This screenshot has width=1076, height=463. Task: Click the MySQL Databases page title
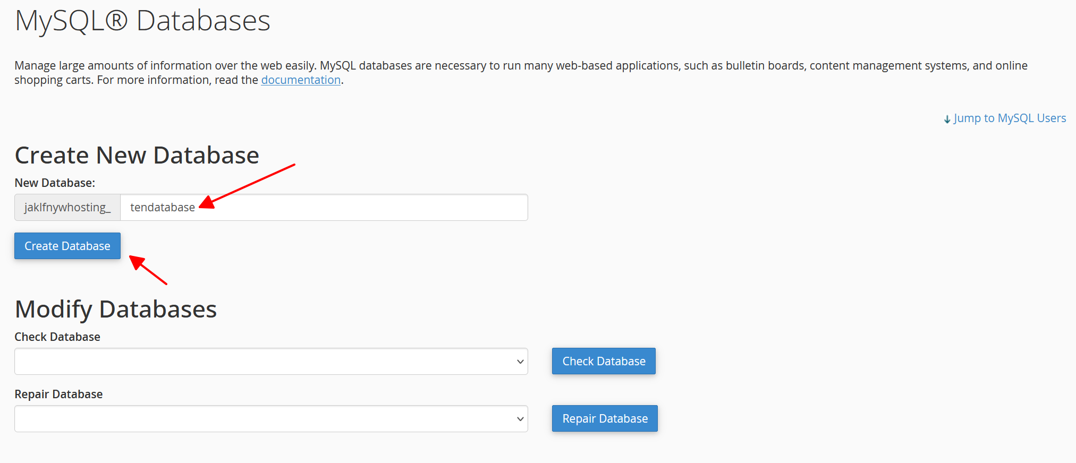click(142, 21)
